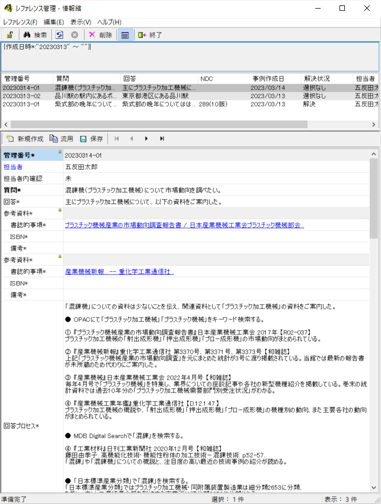Select row 20230313-02 in results list
Viewport: 381px width, 504px height.
[x=190, y=96]
